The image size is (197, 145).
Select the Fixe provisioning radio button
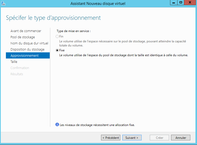click(x=57, y=50)
